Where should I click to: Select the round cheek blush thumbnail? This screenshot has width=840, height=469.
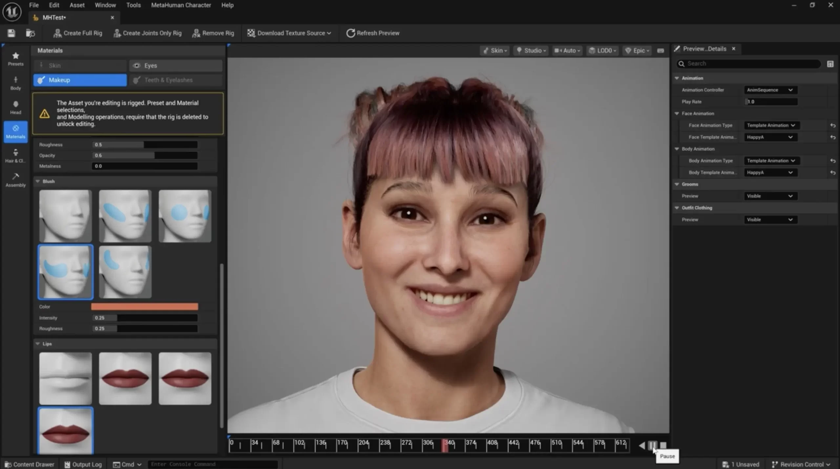(185, 216)
